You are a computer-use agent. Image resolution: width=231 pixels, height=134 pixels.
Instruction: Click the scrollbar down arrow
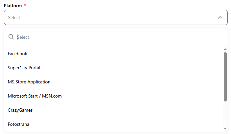tap(225, 128)
